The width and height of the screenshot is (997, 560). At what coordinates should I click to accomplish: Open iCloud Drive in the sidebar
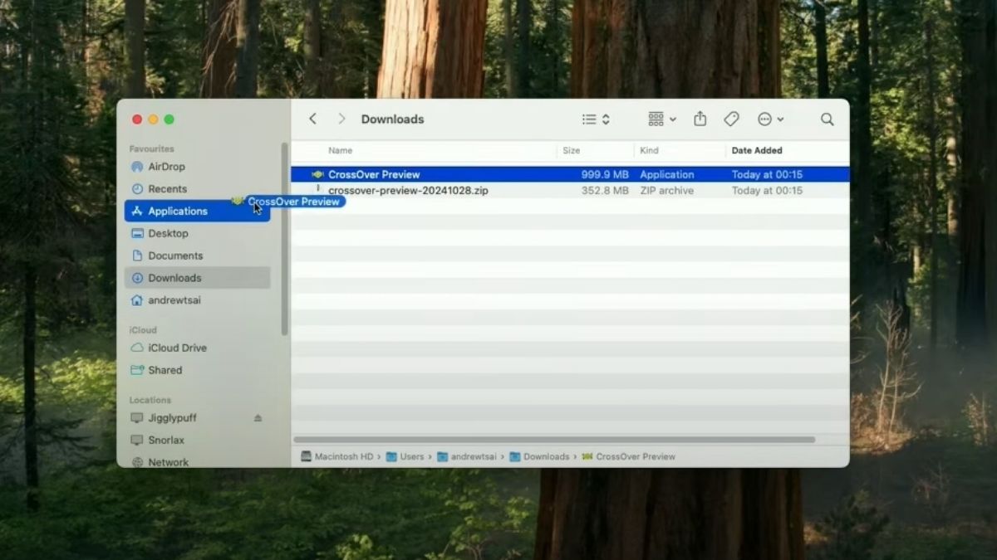click(x=198, y=348)
